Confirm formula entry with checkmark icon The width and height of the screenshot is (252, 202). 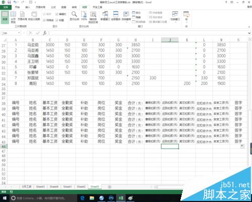38,33
